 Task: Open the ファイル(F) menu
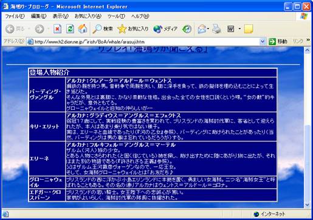15,16
